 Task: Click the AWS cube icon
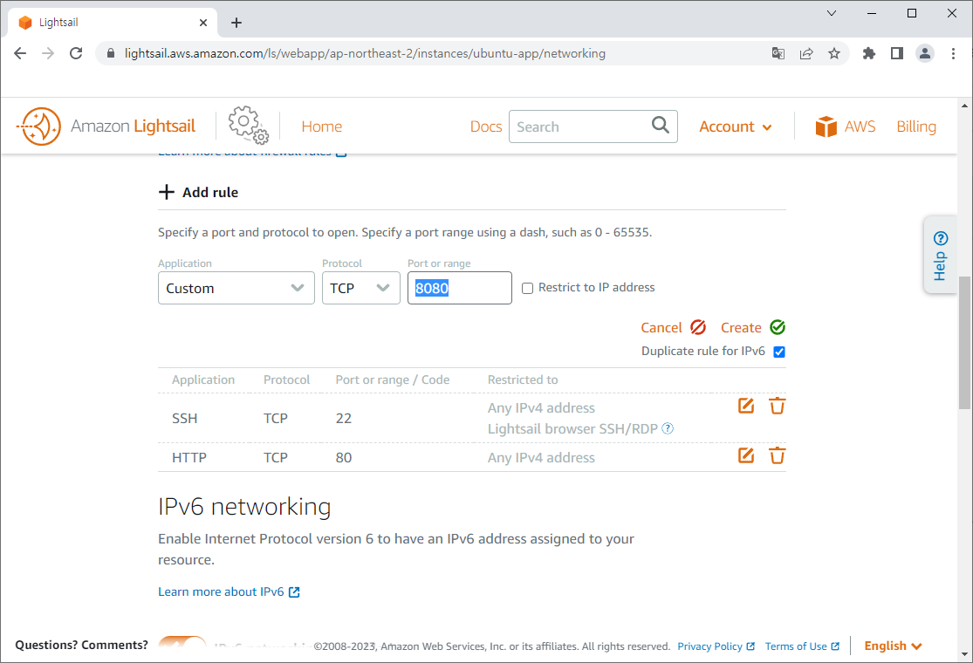click(826, 126)
